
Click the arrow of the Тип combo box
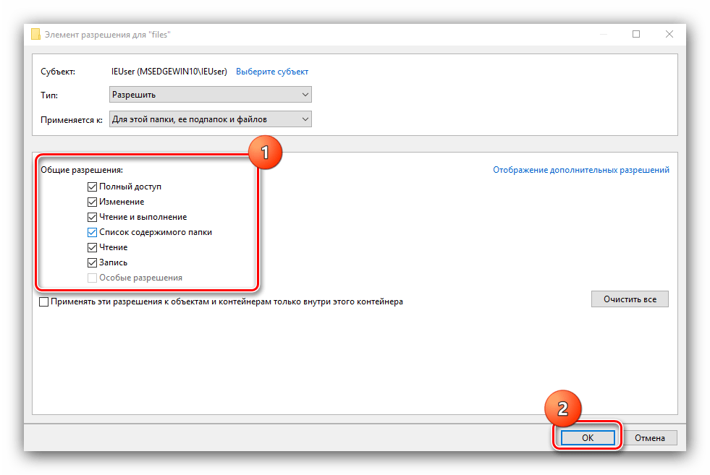pyautogui.click(x=305, y=95)
